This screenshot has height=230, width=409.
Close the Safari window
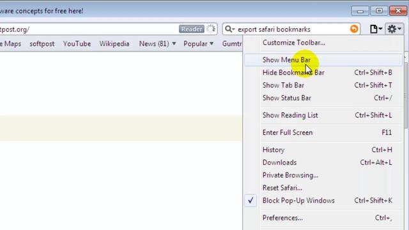398,11
